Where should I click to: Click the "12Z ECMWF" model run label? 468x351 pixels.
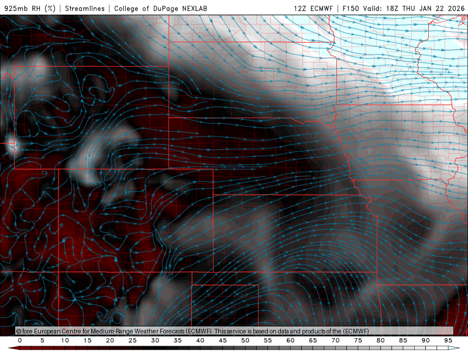[313, 8]
